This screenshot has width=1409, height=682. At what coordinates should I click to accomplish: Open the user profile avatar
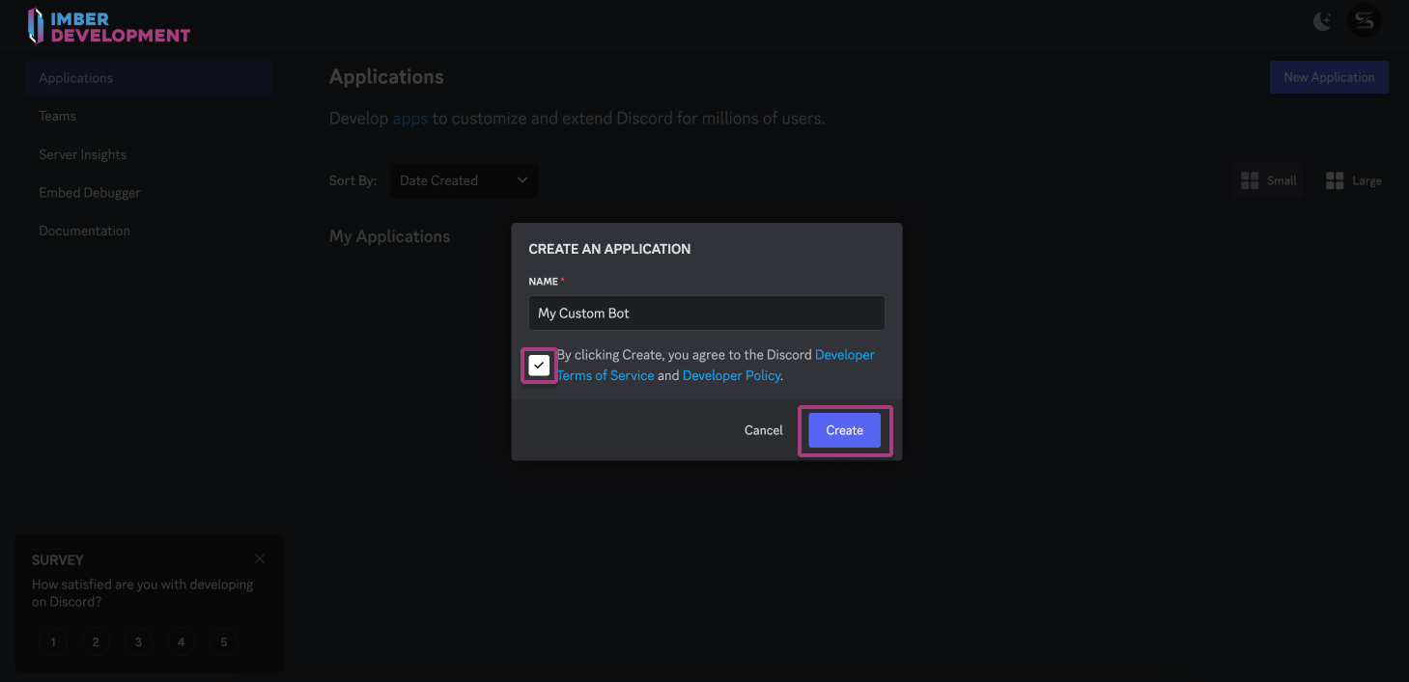pos(1364,21)
